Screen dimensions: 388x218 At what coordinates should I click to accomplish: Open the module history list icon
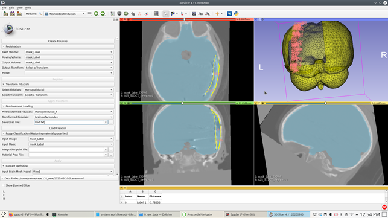coord(89,14)
